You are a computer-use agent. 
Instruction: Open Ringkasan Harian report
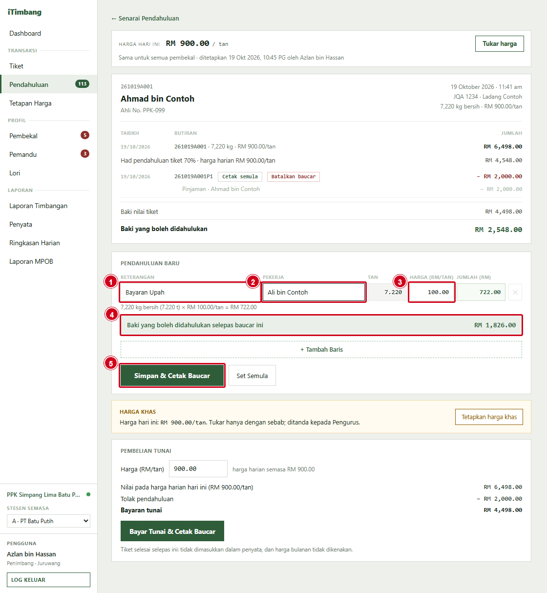(x=35, y=243)
